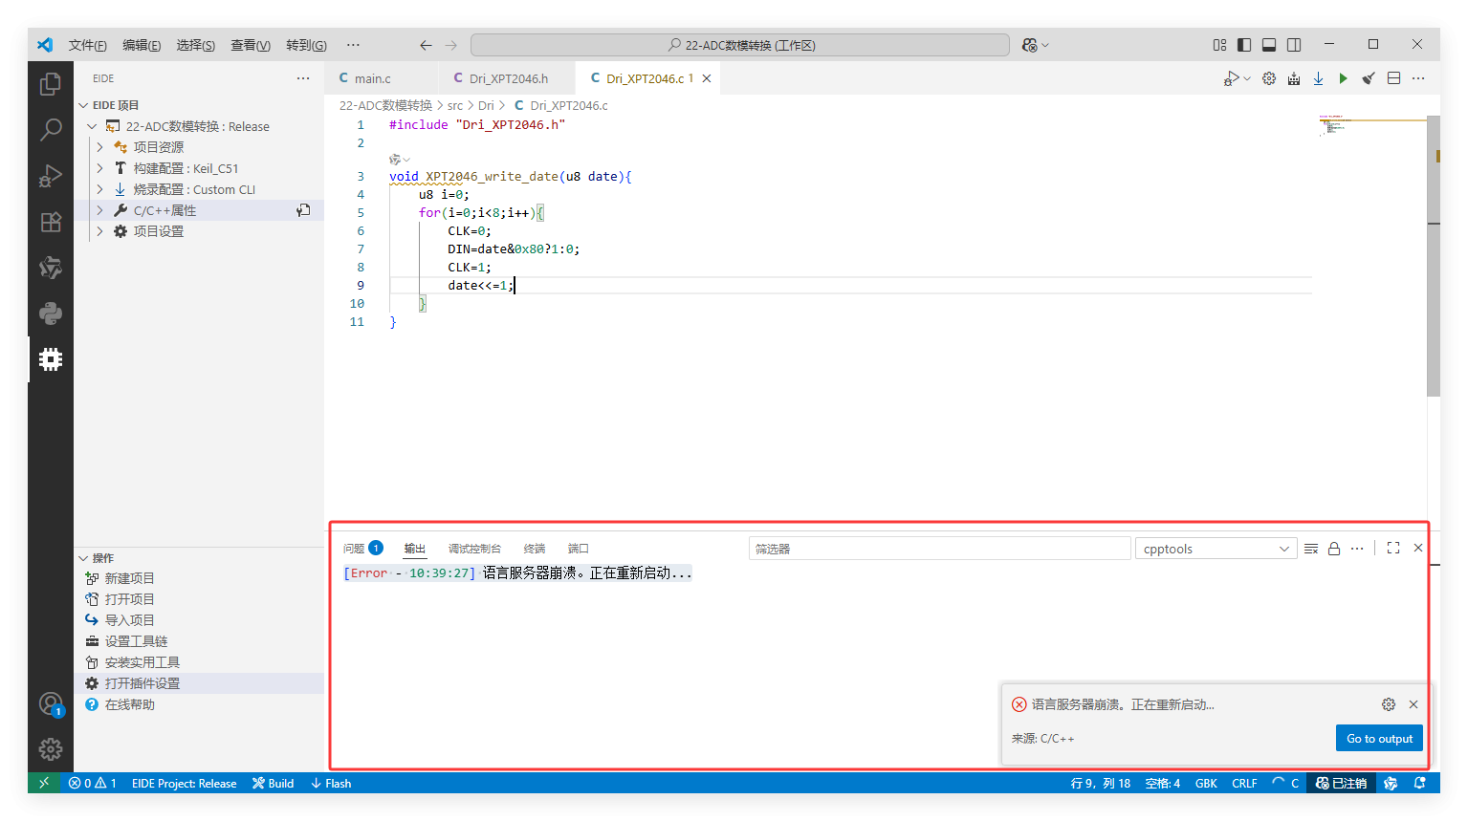Split the editor with the split icon
This screenshot has width=1468, height=821.
click(x=1394, y=78)
